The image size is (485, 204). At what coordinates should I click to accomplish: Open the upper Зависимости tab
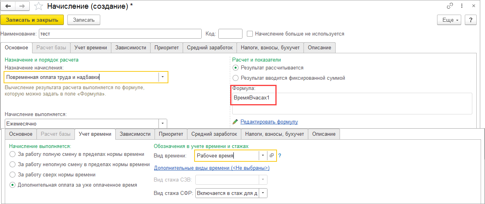[131, 48]
